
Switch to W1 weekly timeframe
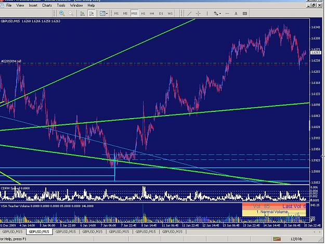[170, 14]
